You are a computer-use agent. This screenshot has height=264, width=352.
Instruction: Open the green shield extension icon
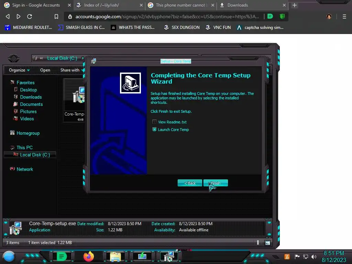click(282, 16)
